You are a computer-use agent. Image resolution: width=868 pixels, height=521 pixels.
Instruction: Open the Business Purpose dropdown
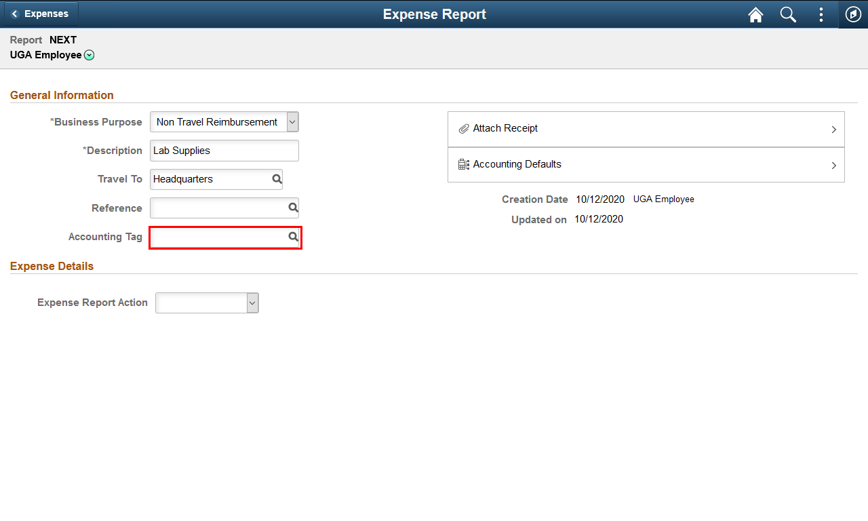[x=224, y=122]
